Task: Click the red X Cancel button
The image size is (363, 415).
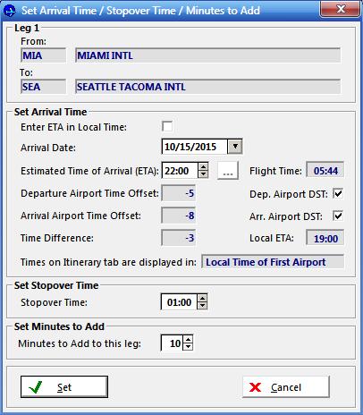Action: [286, 387]
